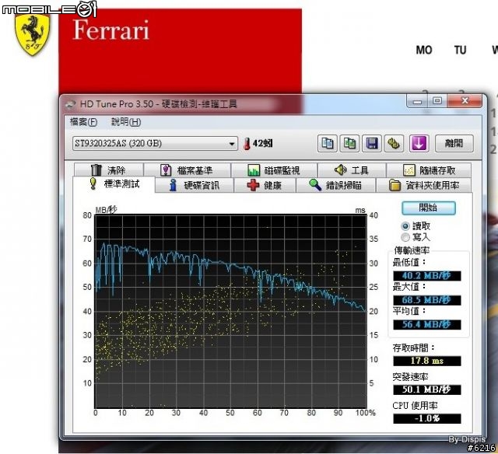The height and width of the screenshot is (454, 498).
Task: Click the speaker icon on 工具 tab
Action: coord(341,170)
